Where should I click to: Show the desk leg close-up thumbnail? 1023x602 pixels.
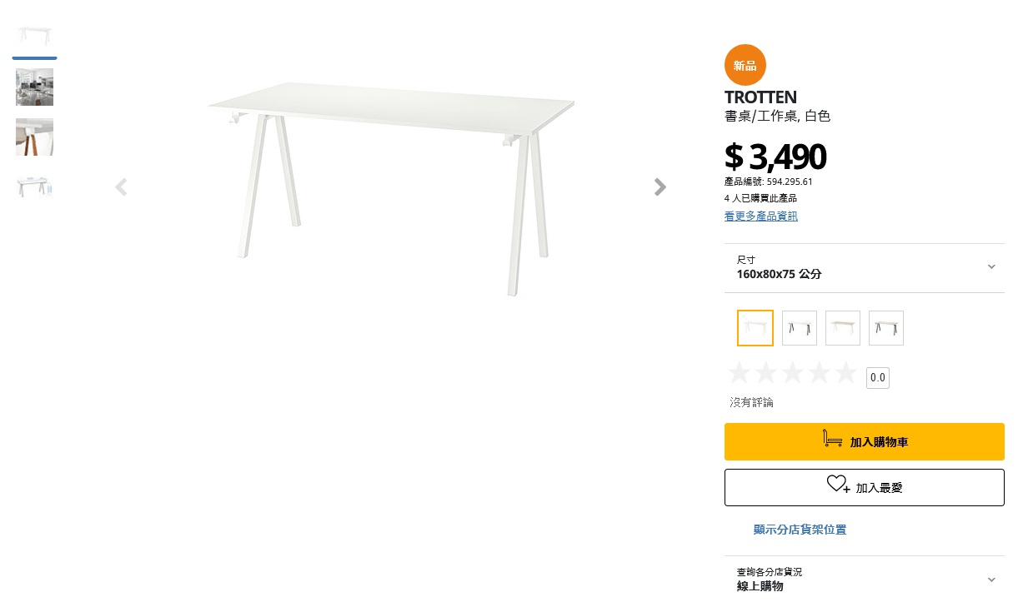click(x=34, y=137)
